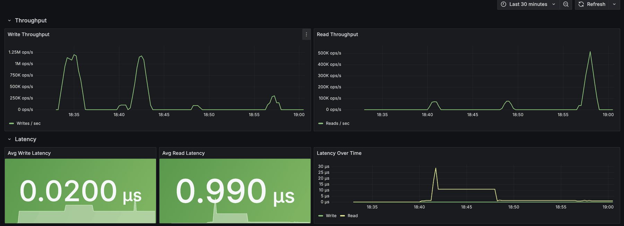The width and height of the screenshot is (624, 226).
Task: Click the green Reads / sec color swatch
Action: [321, 123]
